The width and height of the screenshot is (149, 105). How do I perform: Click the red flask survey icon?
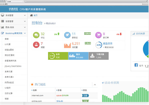click(36, 45)
